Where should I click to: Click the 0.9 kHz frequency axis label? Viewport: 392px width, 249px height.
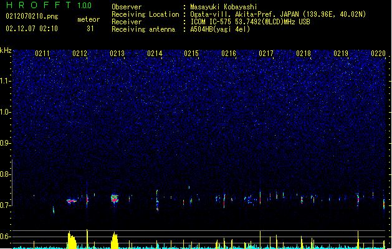pos(5,143)
